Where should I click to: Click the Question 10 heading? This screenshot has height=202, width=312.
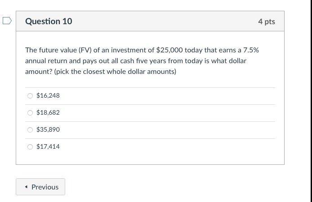[x=49, y=21]
